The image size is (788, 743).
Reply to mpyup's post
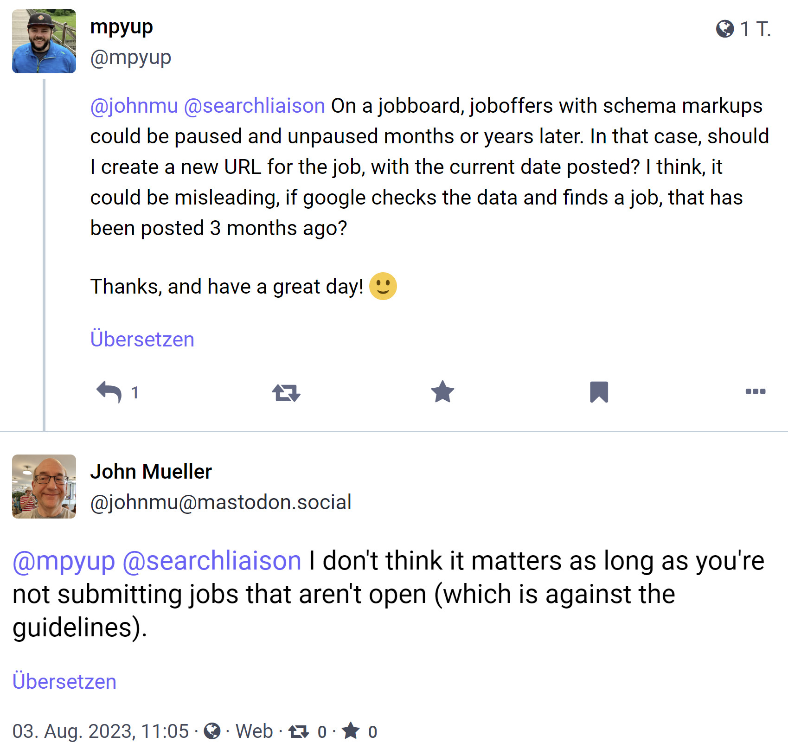pos(110,392)
